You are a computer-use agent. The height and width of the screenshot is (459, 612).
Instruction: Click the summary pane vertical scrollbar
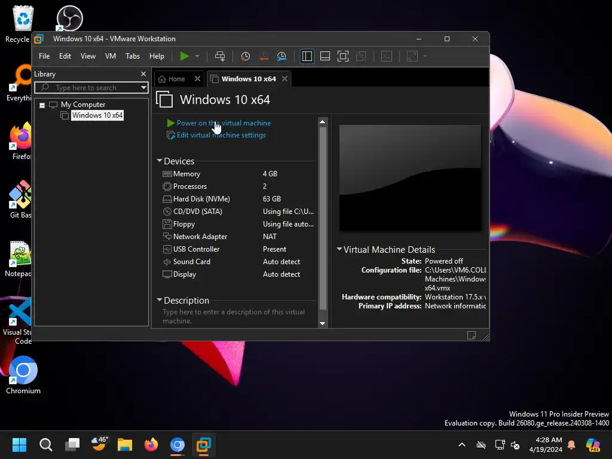pos(322,219)
